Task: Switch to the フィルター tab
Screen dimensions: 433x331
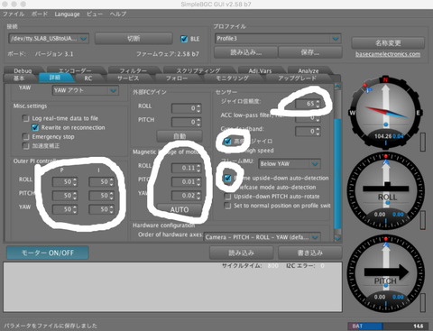Action: (134, 70)
